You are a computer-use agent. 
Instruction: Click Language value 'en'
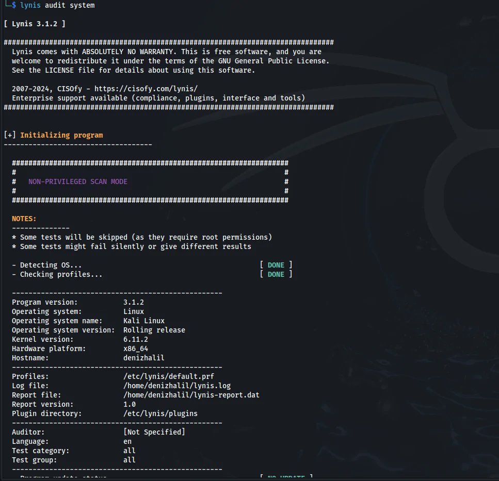coord(127,442)
